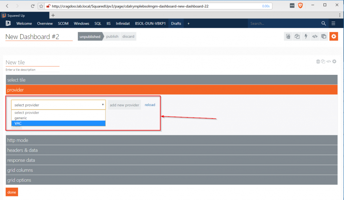Click the search magnifier icon

(x=324, y=23)
